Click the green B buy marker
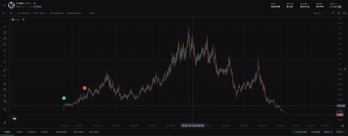Image resolution: width=348 pixels, height=136 pixels. click(x=64, y=98)
